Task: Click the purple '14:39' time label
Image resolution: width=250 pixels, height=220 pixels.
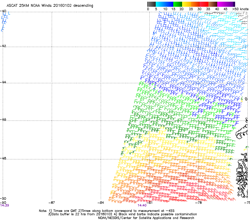Action: click(x=4, y=205)
